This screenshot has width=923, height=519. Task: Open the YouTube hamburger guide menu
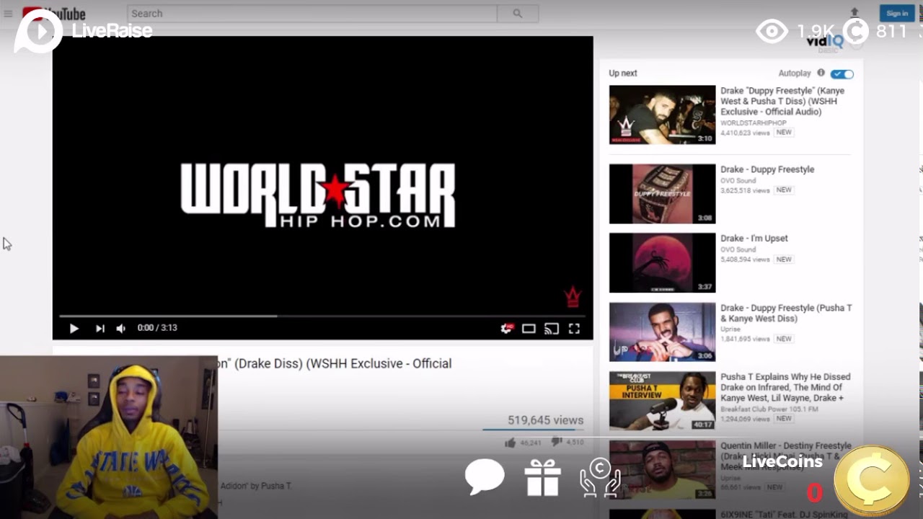point(8,14)
